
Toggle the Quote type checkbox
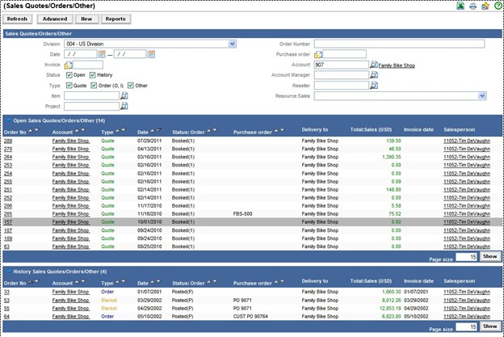[69, 85]
